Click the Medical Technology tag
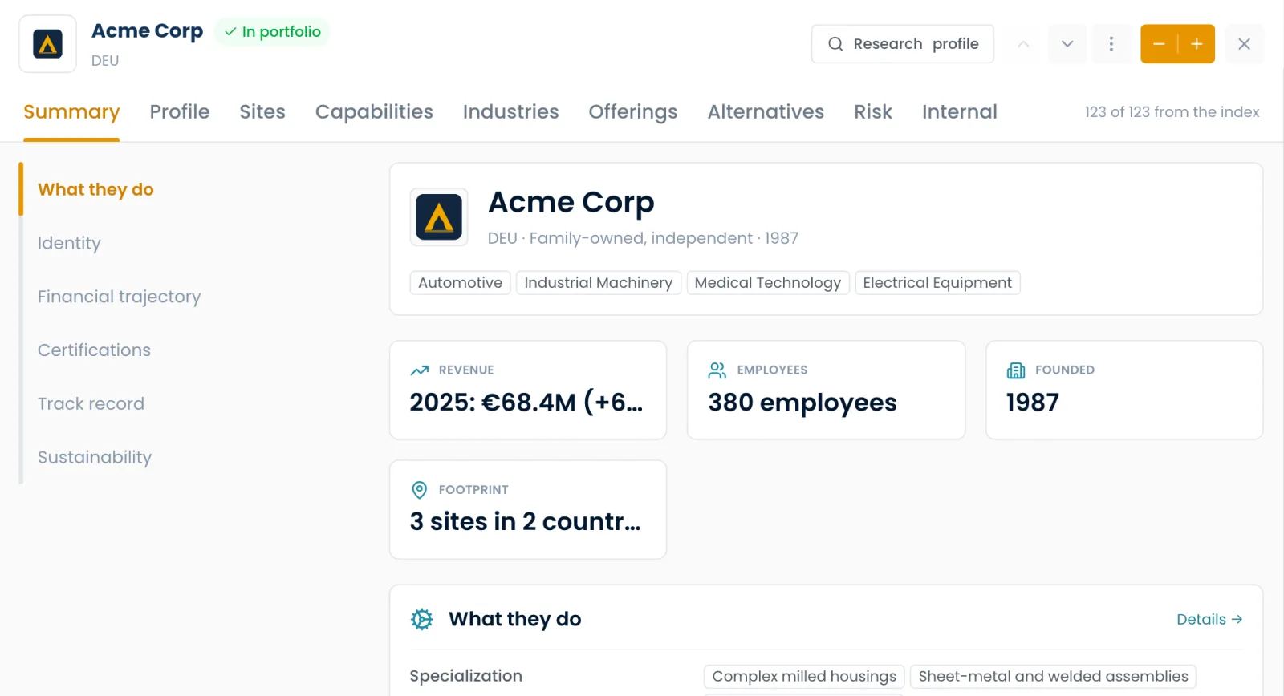This screenshot has height=696, width=1284. pos(768,283)
